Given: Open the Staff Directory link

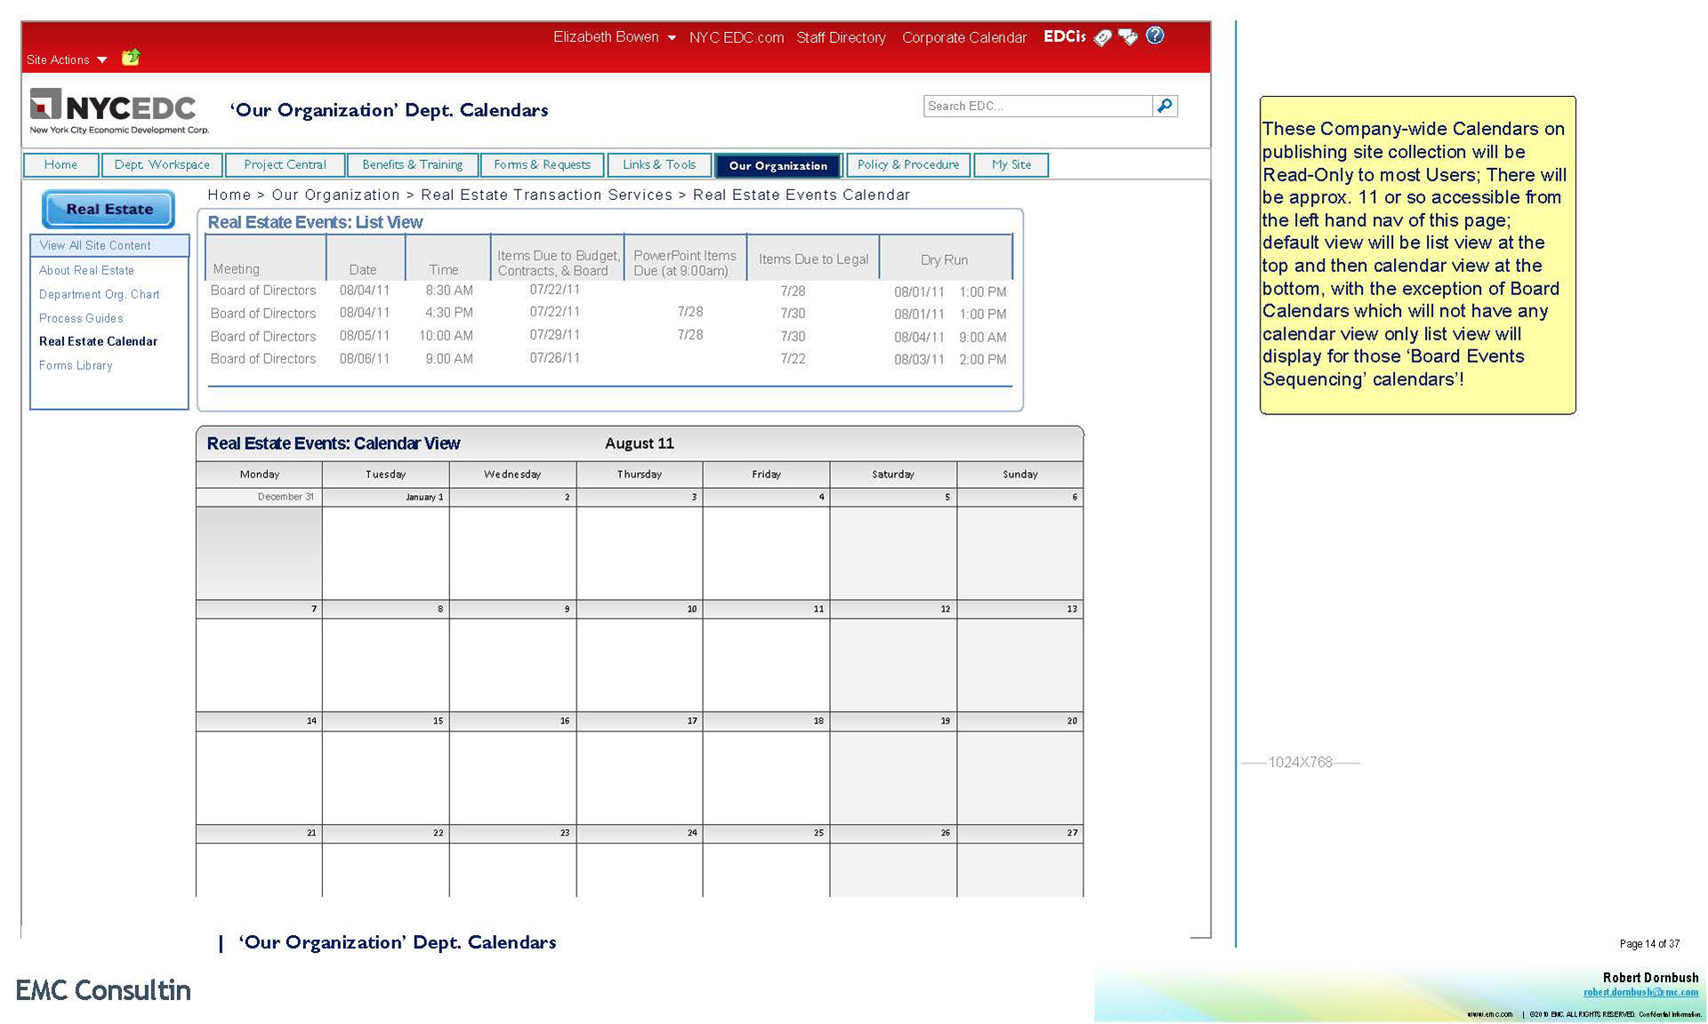Looking at the screenshot, I should (x=841, y=37).
